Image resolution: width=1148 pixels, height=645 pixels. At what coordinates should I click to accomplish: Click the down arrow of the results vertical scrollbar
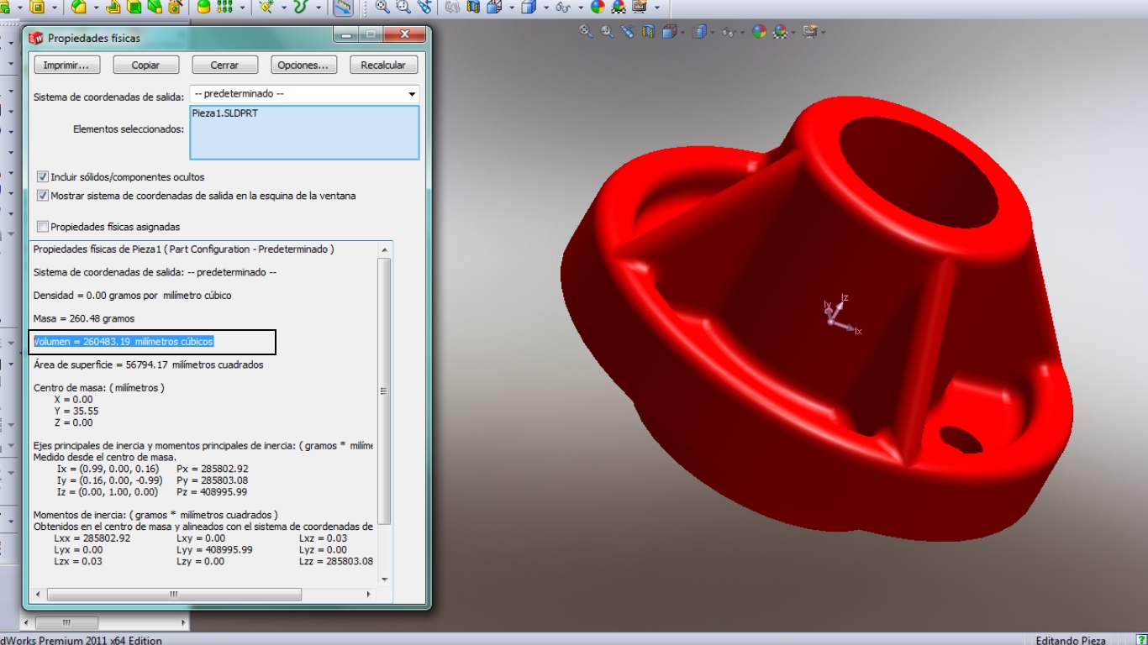point(384,579)
